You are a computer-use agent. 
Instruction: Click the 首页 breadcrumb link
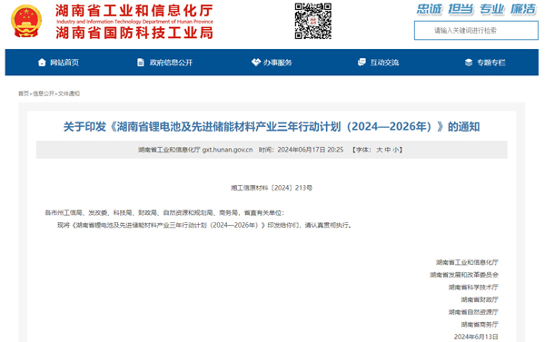pyautogui.click(x=24, y=93)
